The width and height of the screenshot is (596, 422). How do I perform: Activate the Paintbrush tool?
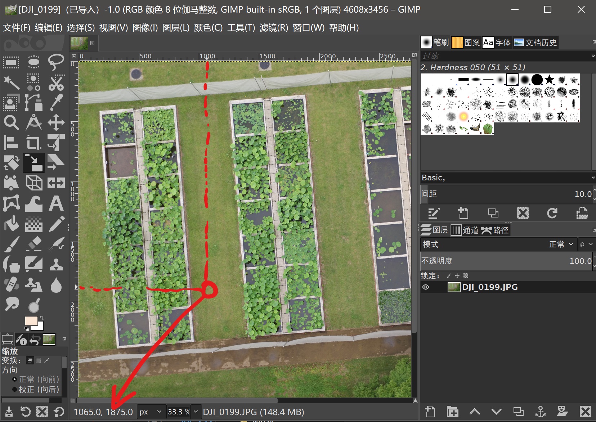click(x=11, y=244)
